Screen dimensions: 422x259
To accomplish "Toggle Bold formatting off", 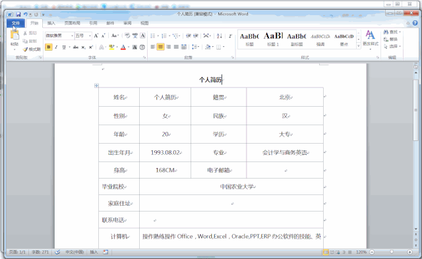I will point(49,47).
